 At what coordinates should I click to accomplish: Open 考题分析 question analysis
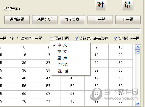click(45, 20)
